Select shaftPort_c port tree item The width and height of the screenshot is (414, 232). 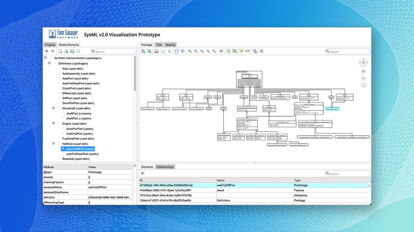pyautogui.click(x=79, y=118)
